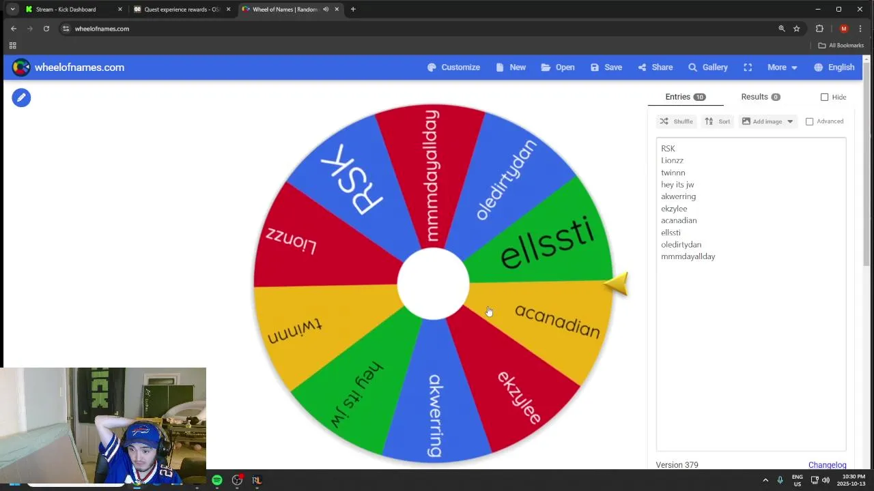The height and width of the screenshot is (491, 874).
Task: Enable the Advanced checkbox
Action: pyautogui.click(x=809, y=121)
